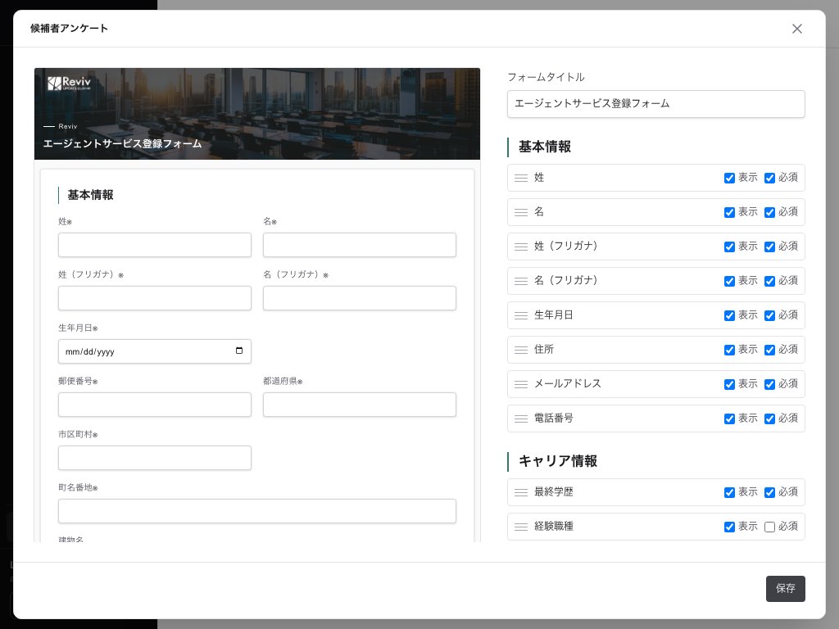839x629 pixels.
Task: Uncheck 表示 for 姓 field
Action: pos(728,178)
